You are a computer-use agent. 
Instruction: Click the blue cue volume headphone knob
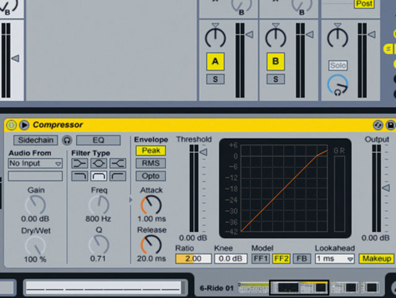click(338, 85)
